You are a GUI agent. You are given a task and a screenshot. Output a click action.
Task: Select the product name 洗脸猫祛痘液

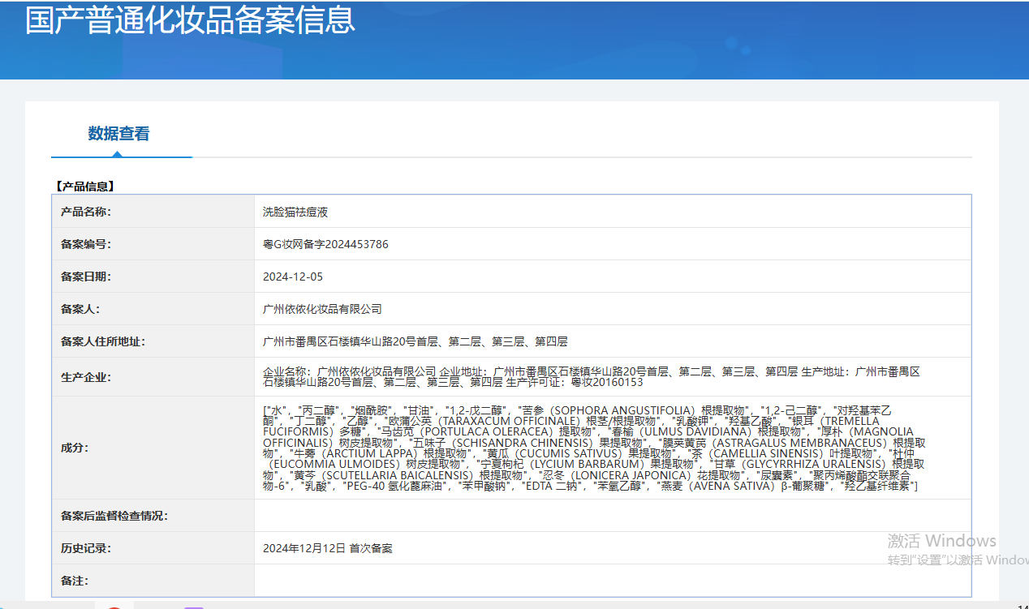[295, 212]
